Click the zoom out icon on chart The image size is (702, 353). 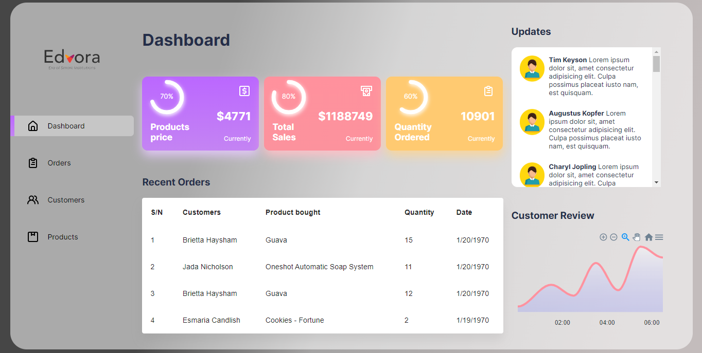point(613,237)
